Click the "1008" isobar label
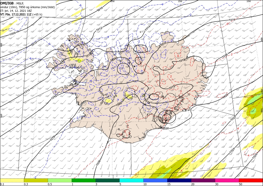The image size is (263, 186). (13, 33)
